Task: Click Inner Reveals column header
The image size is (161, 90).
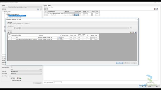Action: pyautogui.click(x=80, y=35)
